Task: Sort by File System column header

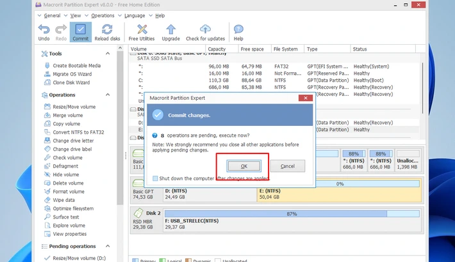Action: (x=288, y=49)
